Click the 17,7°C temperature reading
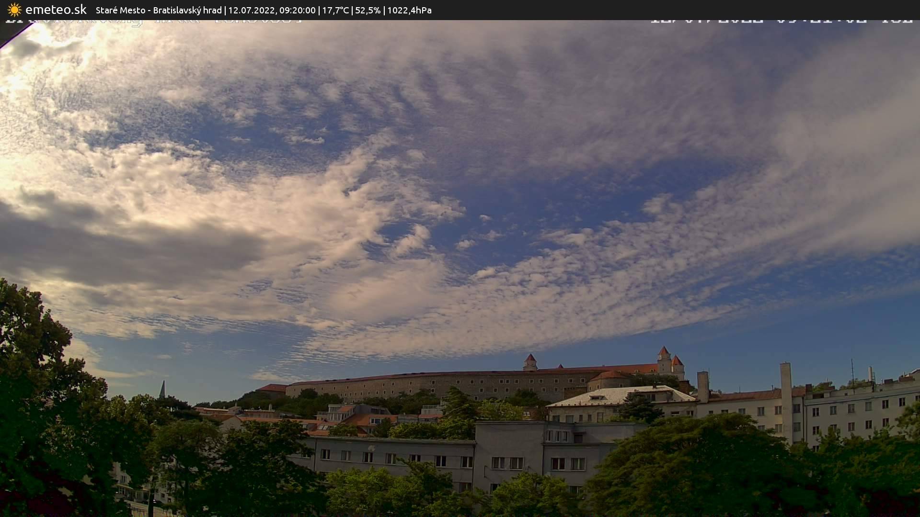The image size is (920, 517). pyautogui.click(x=335, y=10)
